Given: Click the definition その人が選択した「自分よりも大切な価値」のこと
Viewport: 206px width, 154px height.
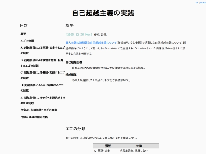Looking at the screenshot, I should click(101, 80).
